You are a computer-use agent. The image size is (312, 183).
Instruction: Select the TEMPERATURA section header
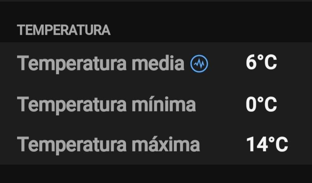click(x=64, y=30)
